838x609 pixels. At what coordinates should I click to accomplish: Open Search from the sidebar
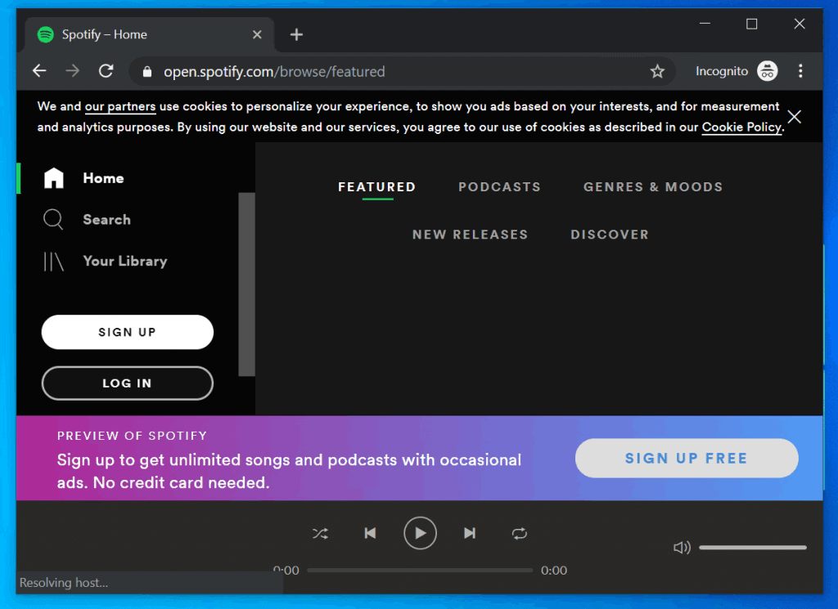pos(106,219)
